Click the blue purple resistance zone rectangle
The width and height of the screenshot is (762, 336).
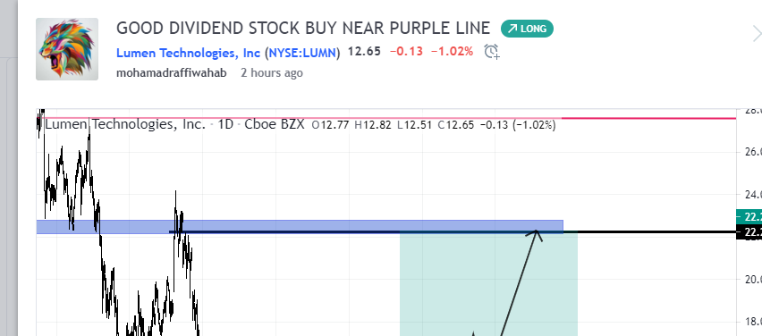click(x=300, y=226)
